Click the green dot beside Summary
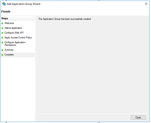 pyautogui.click(x=2, y=50)
